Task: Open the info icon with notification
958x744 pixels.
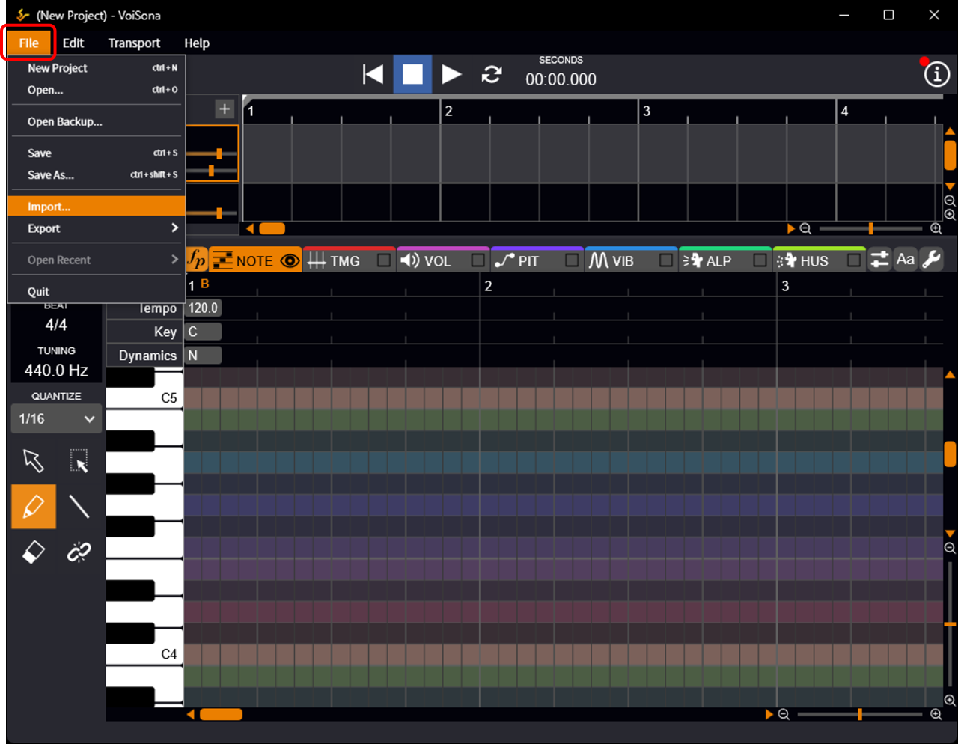Action: click(936, 74)
